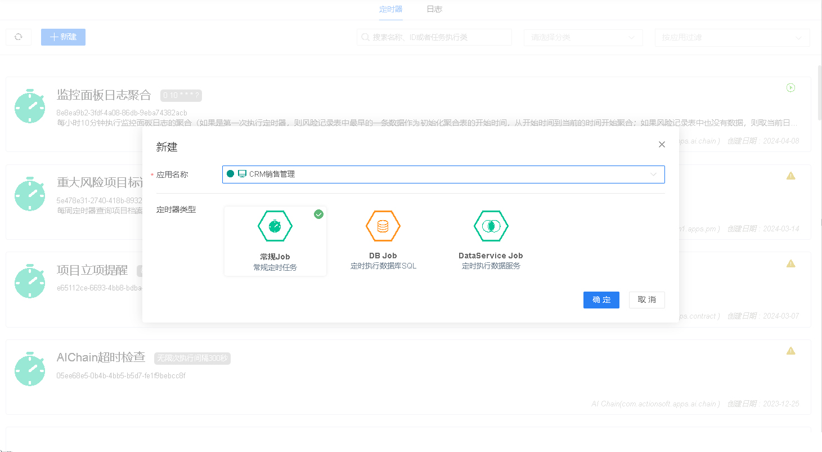Viewport: 822px width, 452px height.
Task: Click the stopwatch icon of AIChain超时检查
Action: (x=30, y=369)
